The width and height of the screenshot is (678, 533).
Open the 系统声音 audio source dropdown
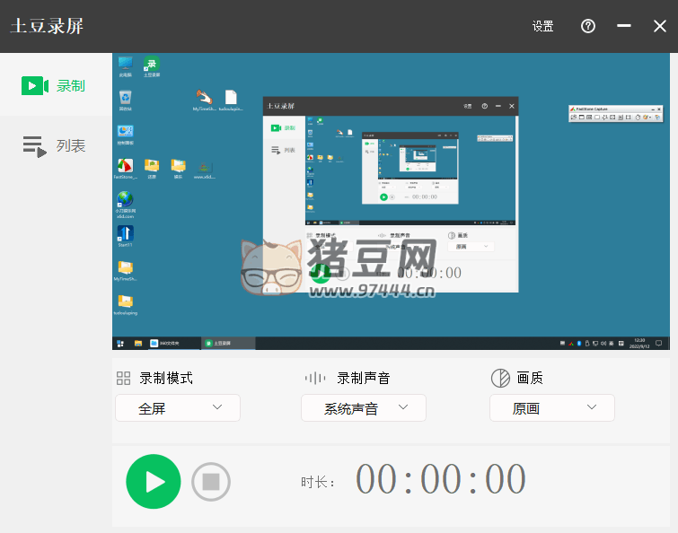pyautogui.click(x=364, y=408)
